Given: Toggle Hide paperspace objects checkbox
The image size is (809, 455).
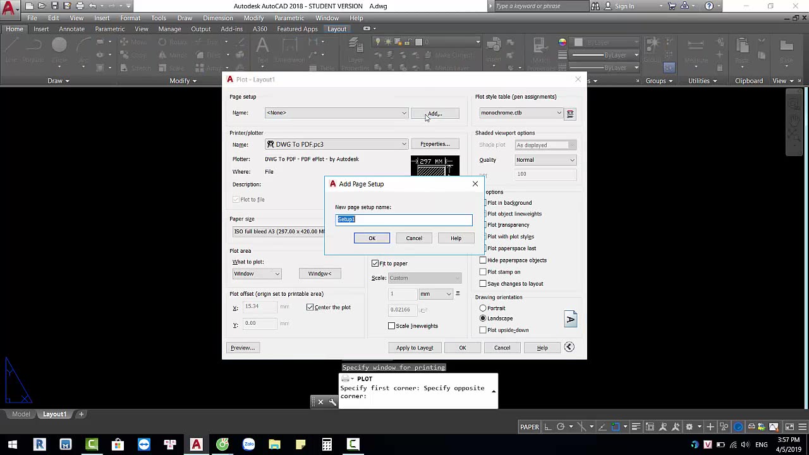Looking at the screenshot, I should coord(483,260).
